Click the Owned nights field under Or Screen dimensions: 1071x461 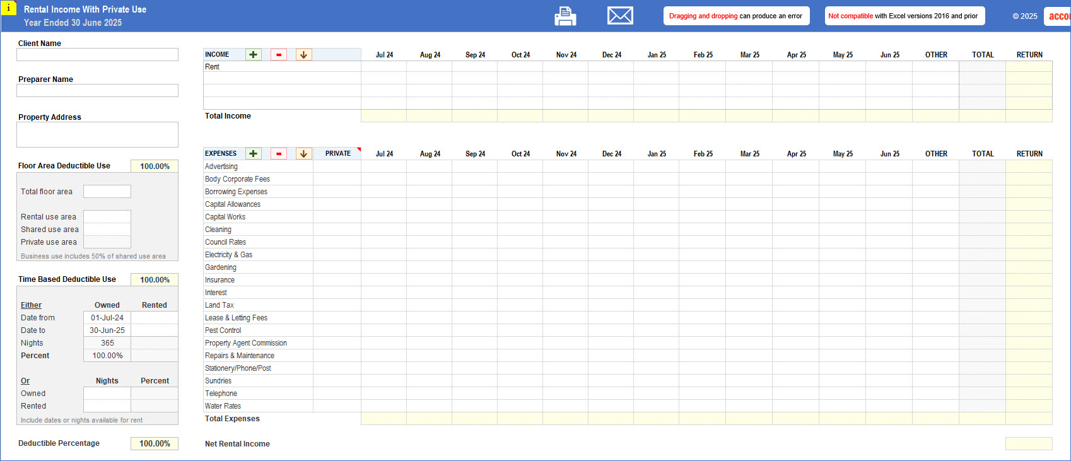pyautogui.click(x=107, y=394)
